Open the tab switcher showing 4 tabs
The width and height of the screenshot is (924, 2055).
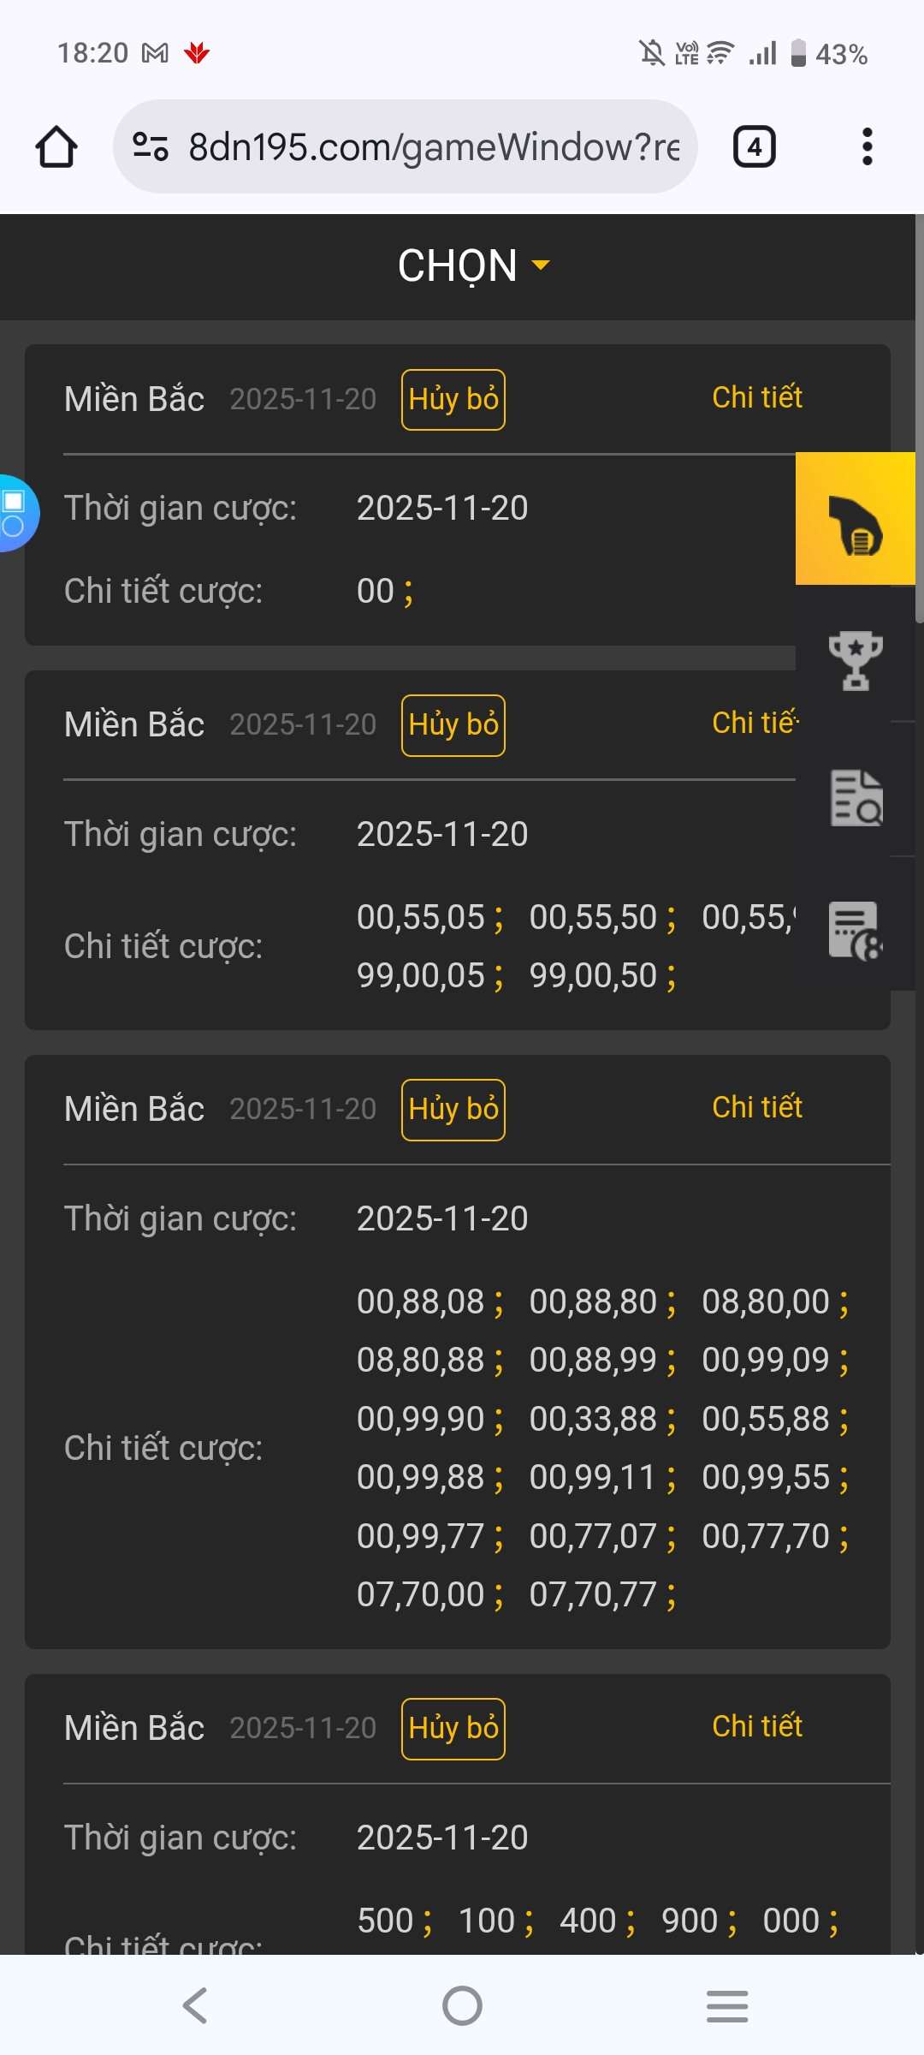coord(755,146)
